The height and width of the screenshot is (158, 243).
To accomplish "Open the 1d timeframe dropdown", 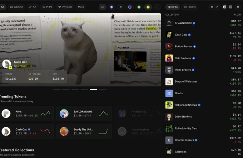I will pyautogui.click(x=214, y=7).
